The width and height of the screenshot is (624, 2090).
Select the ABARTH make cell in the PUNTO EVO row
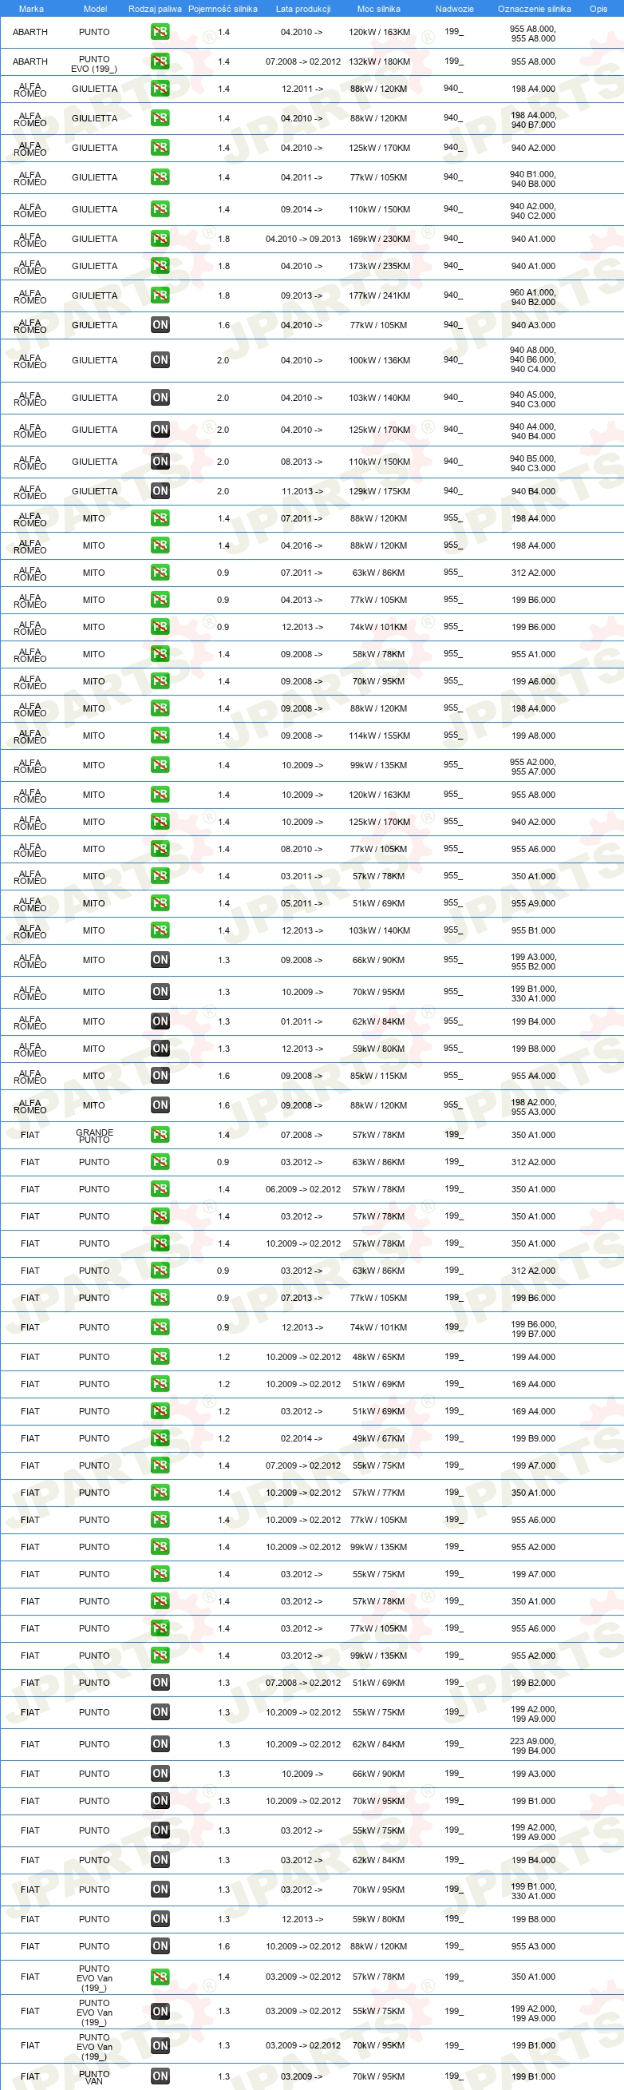click(x=30, y=61)
